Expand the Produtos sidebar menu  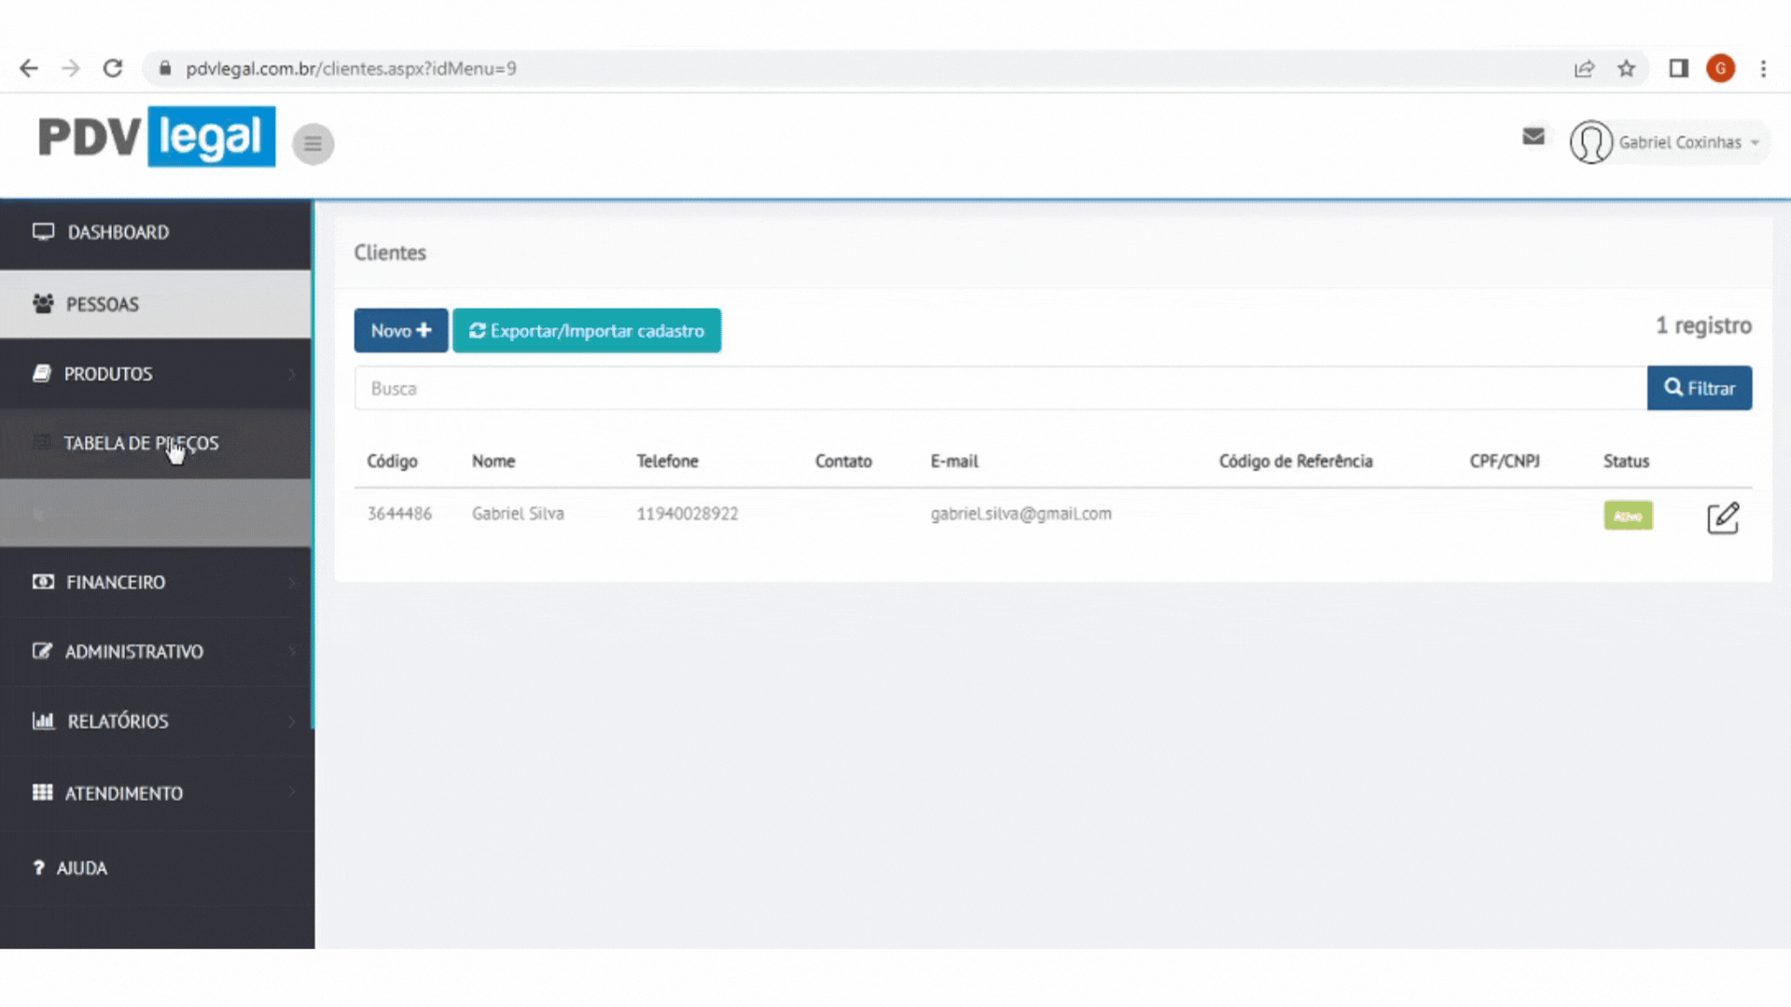point(108,374)
